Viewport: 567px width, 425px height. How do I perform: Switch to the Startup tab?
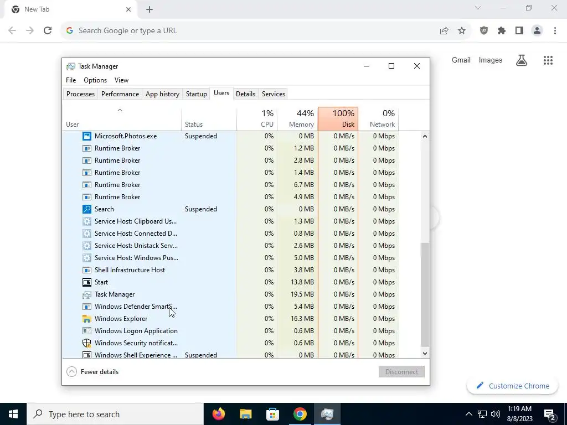click(x=197, y=94)
